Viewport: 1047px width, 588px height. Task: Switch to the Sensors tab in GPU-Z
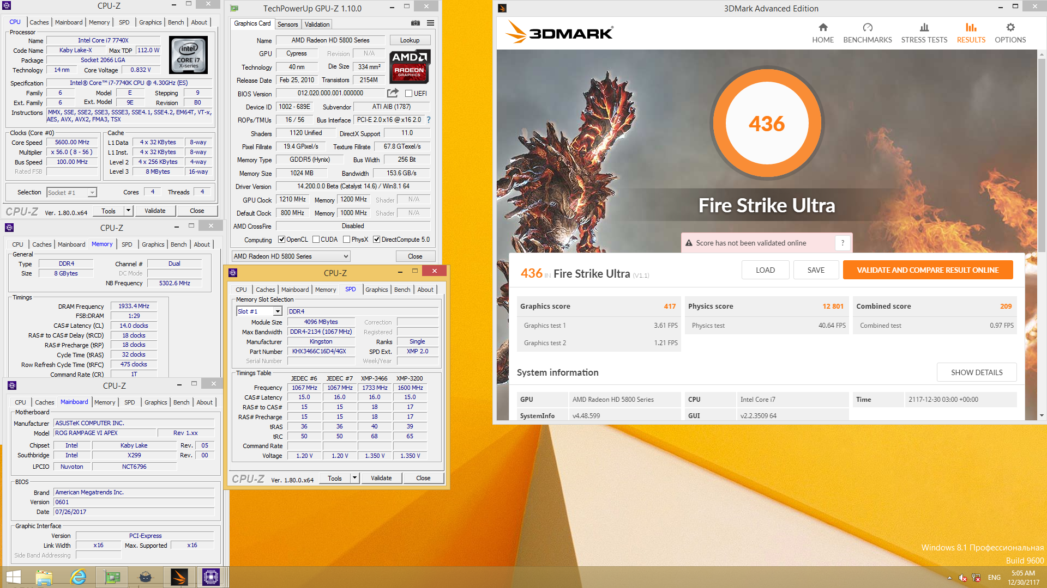tap(287, 24)
